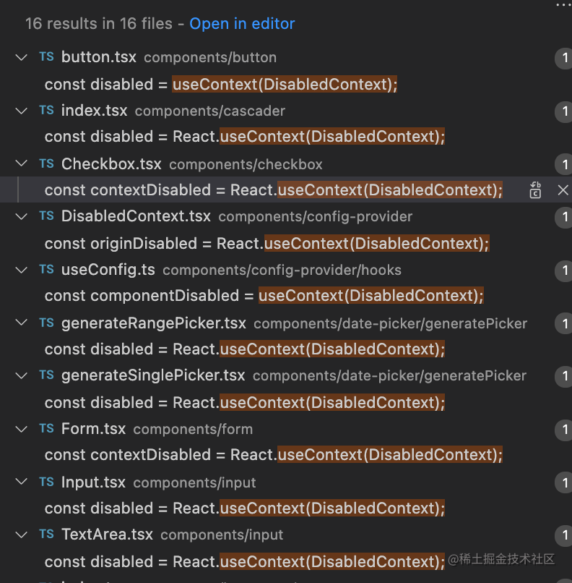Image resolution: width=572 pixels, height=583 pixels.
Task: Open Form.tsx file result
Action: click(x=94, y=429)
